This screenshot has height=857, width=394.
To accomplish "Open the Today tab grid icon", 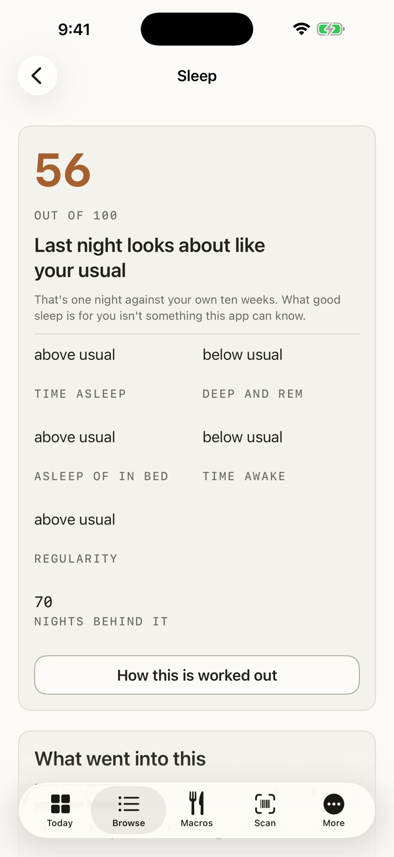I will click(60, 804).
